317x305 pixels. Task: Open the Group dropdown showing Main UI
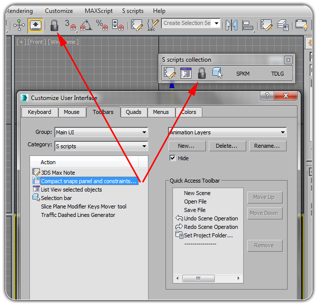101,132
